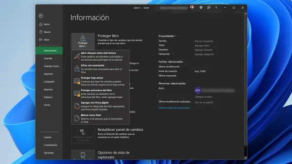292x164 pixels.
Task: Click Agregar un autor field
Action: point(203,97)
